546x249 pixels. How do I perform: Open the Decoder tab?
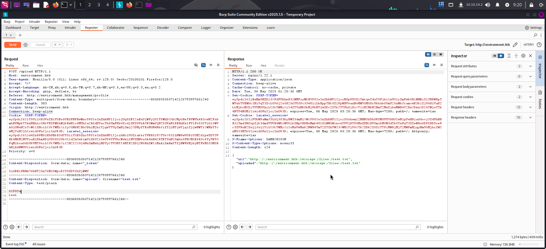[163, 28]
